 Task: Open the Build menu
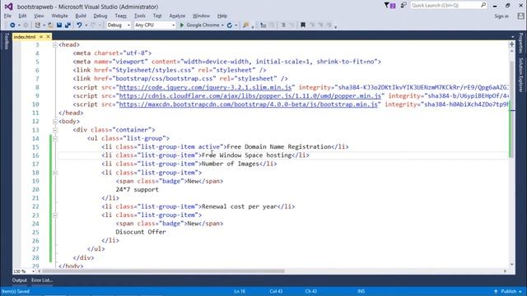pos(81,16)
